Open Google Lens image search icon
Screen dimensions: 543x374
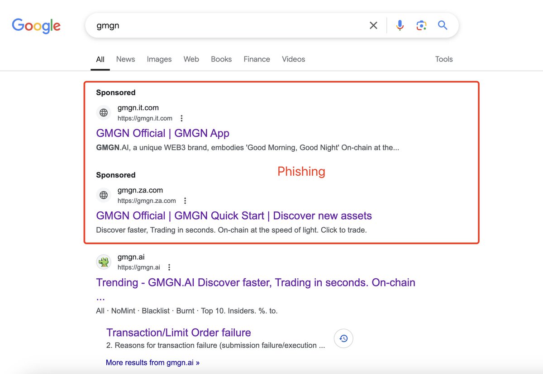pos(421,25)
